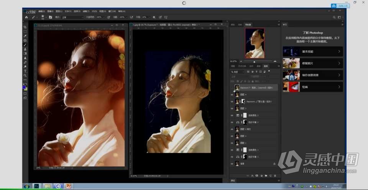Click the navigator preview thumbnail
The height and width of the screenshot is (190, 368).
255,43
